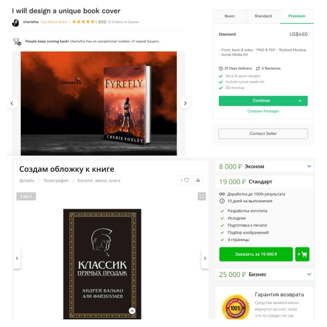Next slide arrow on Классик cover gallery

pos(205,258)
